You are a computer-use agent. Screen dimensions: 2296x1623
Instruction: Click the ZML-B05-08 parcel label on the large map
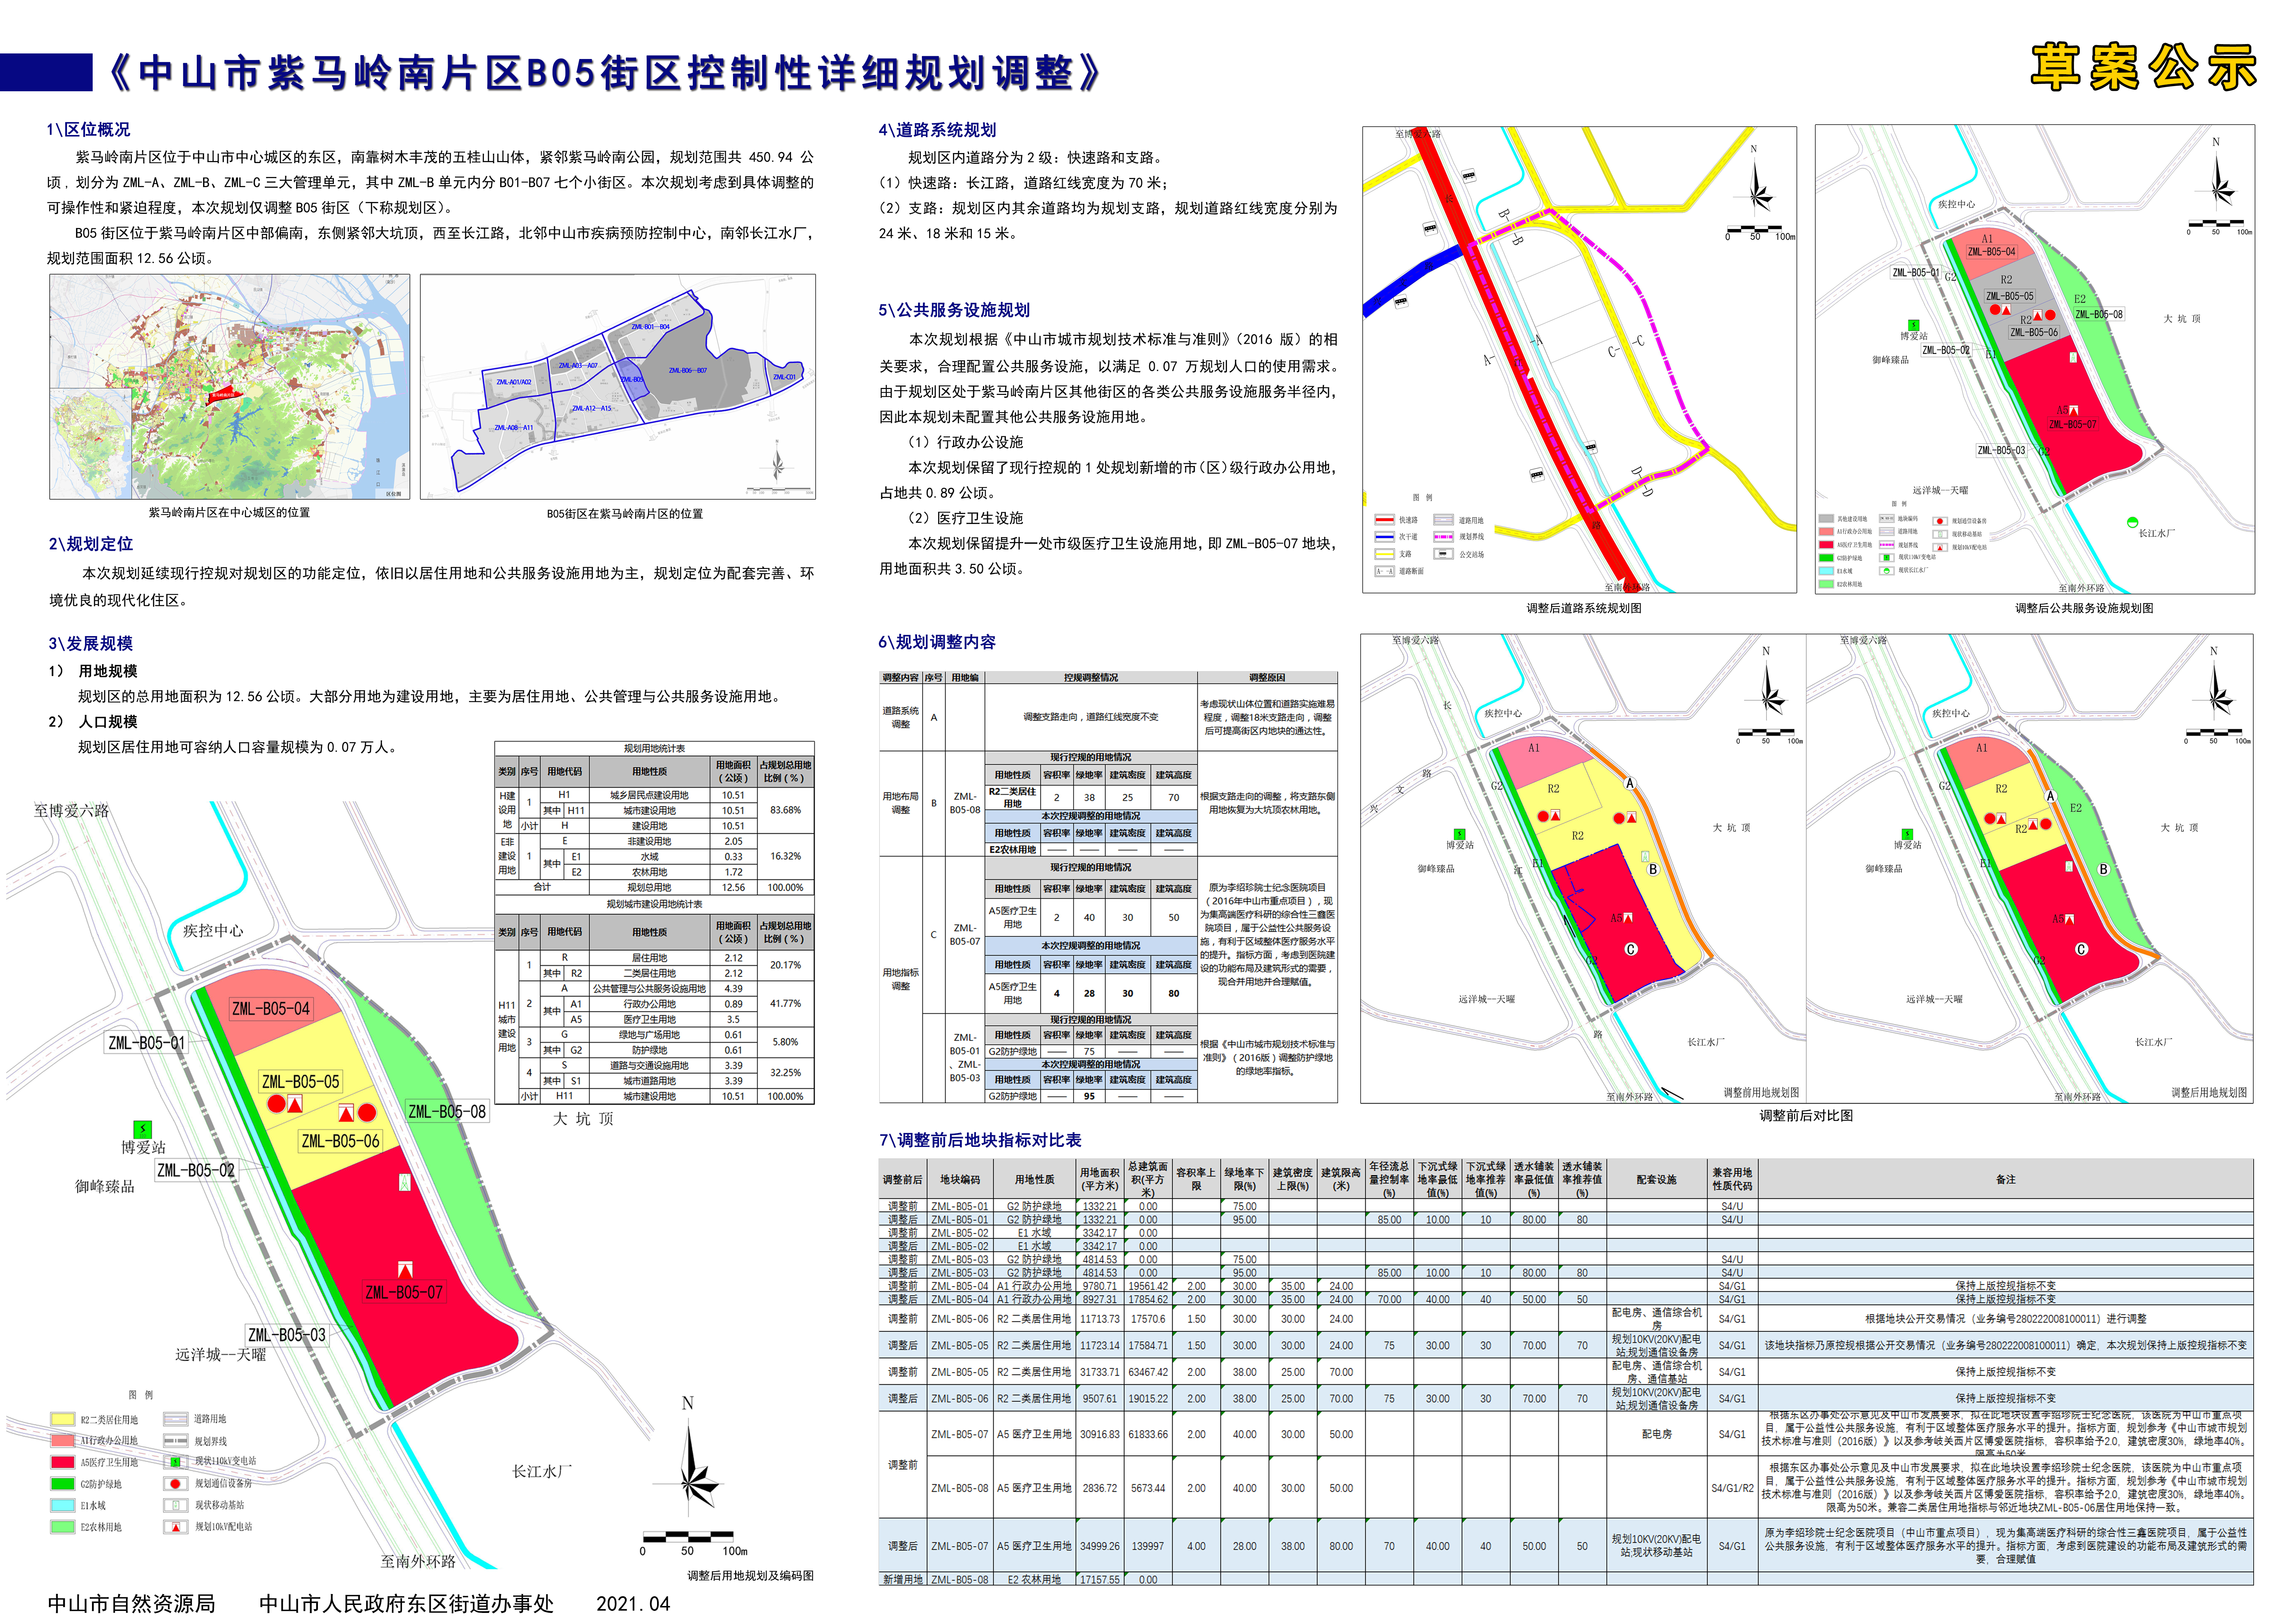pyautogui.click(x=447, y=1112)
